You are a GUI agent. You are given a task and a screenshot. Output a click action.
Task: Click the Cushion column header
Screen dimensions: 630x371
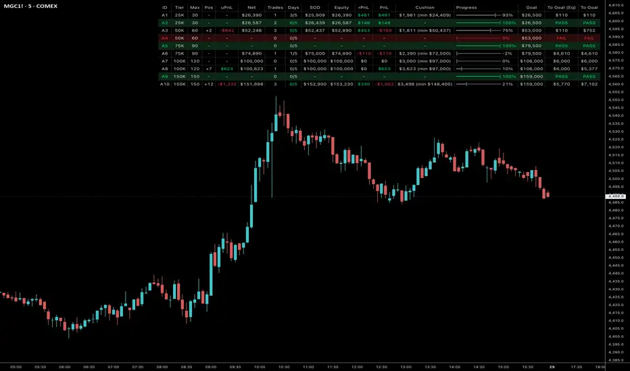[425, 7]
